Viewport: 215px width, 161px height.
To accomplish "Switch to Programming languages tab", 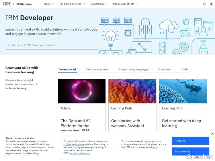I will tap(133, 69).
